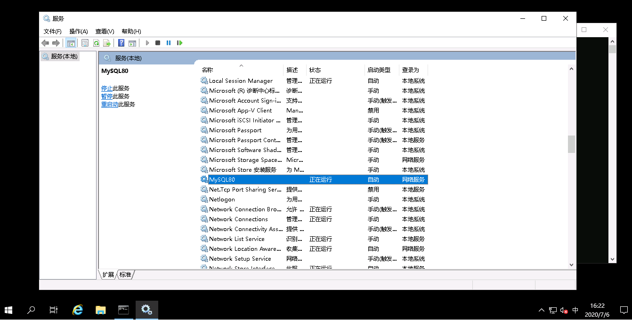Click the 停止 service link
Viewport: 632px width, 320px height.
[107, 88]
